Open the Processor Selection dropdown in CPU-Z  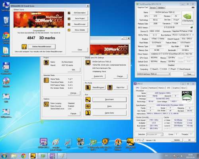point(155,134)
